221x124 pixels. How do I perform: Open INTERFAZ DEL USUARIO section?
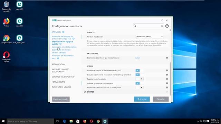coord(61,87)
